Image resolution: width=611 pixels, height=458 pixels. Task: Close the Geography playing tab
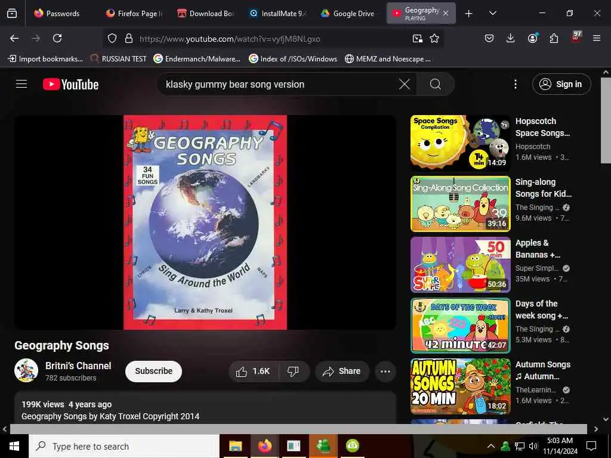pos(446,14)
